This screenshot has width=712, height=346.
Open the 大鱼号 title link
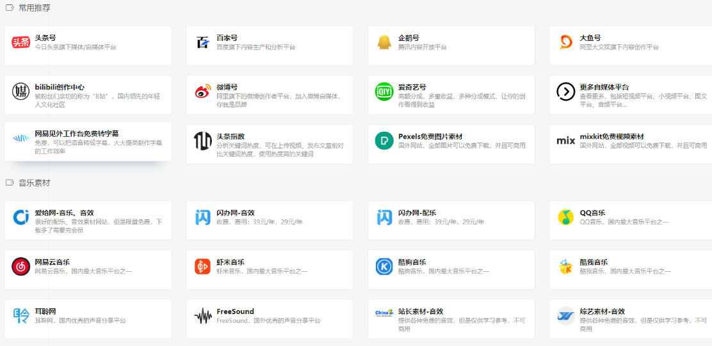590,38
